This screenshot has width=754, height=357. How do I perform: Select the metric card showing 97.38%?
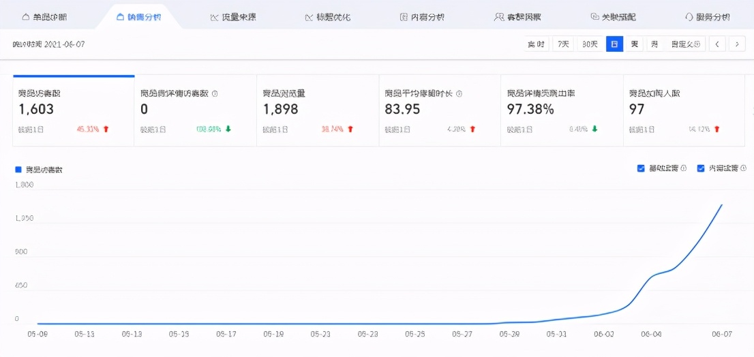(x=562, y=111)
